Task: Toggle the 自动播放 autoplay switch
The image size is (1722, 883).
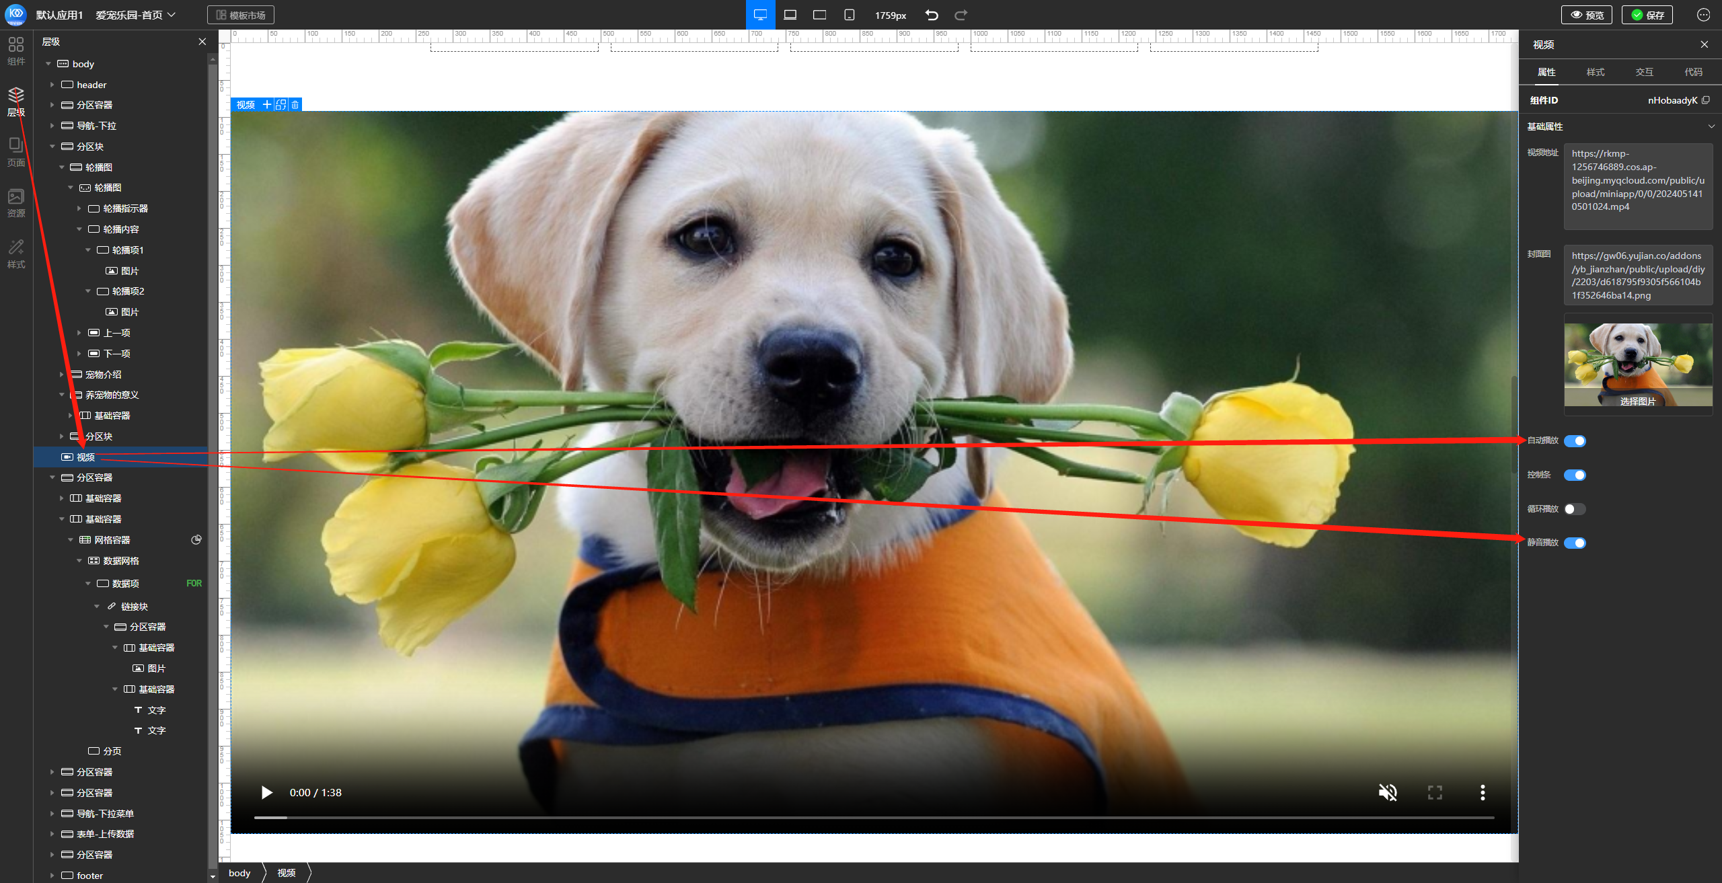Action: point(1575,440)
